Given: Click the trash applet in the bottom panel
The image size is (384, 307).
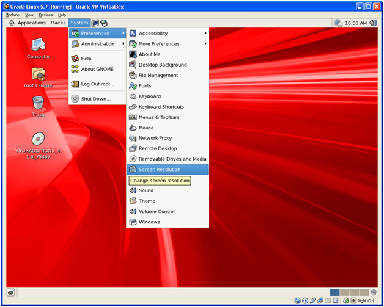Looking at the screenshot, I should (374, 292).
